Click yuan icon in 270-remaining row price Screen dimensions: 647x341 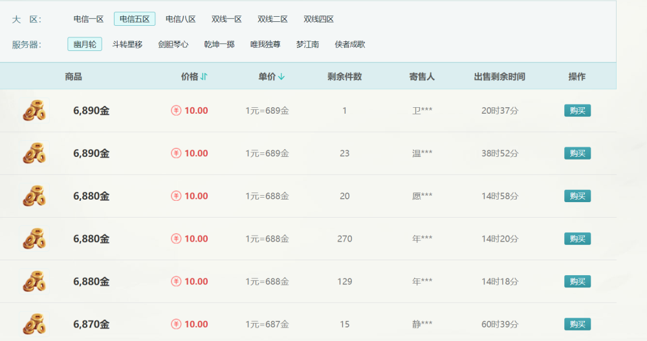(176, 239)
